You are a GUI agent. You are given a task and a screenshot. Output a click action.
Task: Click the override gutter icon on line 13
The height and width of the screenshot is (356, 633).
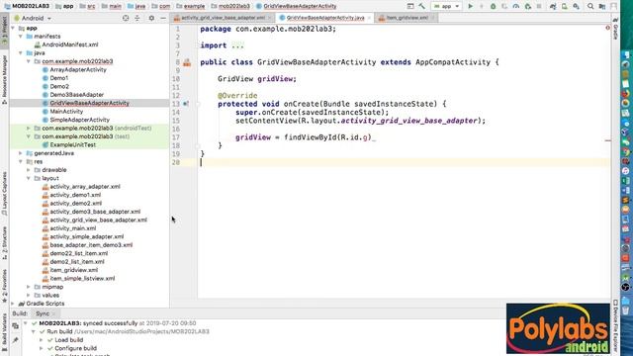tap(186, 104)
